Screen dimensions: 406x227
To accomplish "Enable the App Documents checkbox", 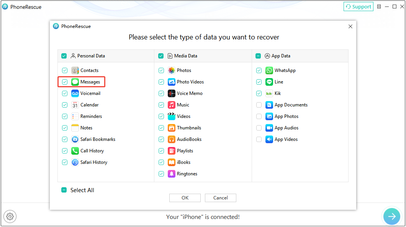I will click(x=259, y=105).
